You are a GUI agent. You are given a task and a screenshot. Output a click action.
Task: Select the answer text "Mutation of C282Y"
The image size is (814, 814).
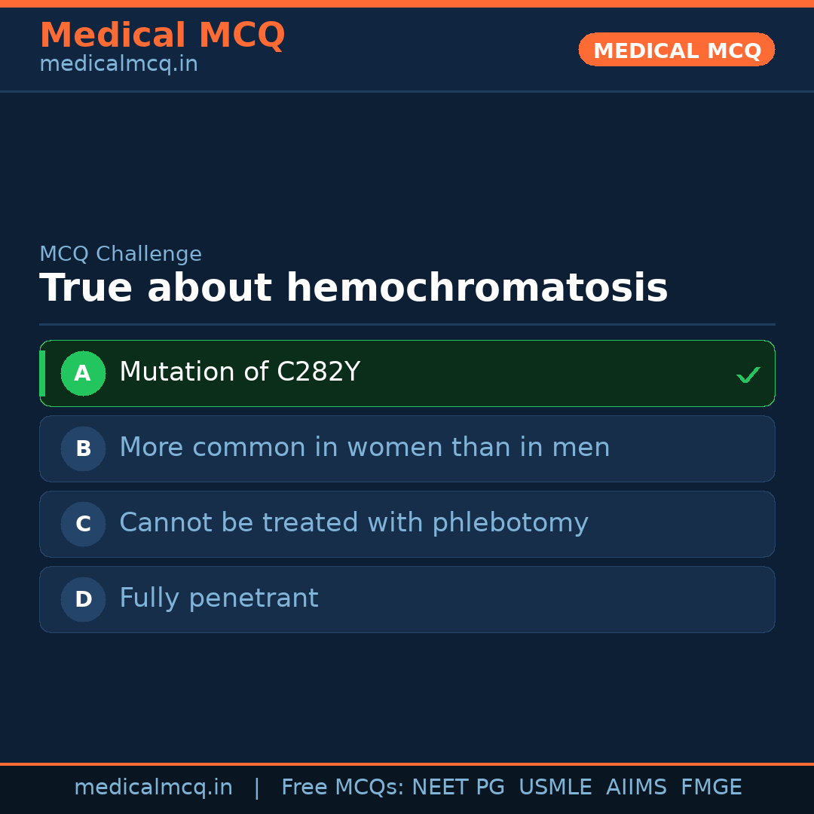click(240, 372)
